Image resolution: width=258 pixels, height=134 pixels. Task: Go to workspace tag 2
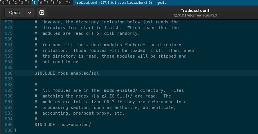(15, 3)
